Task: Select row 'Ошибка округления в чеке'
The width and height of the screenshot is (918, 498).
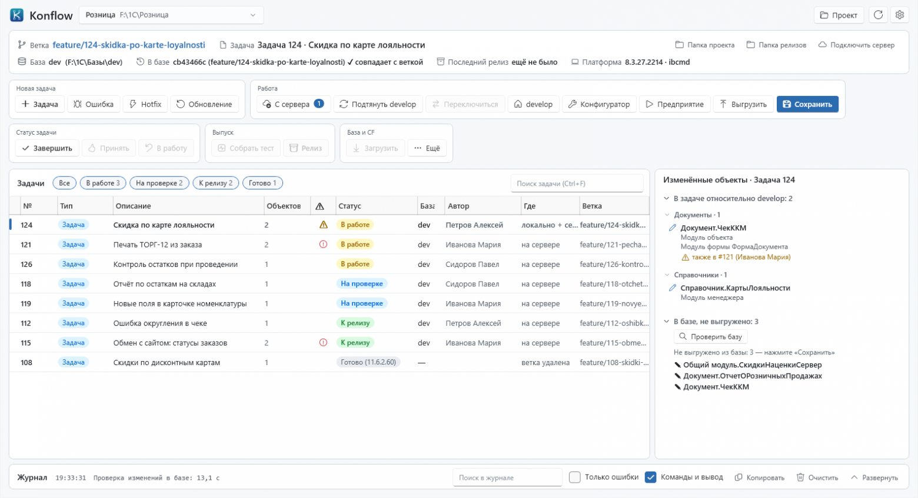Action: click(329, 323)
